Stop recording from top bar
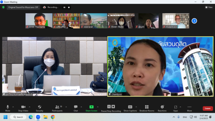 (x=69, y=7)
